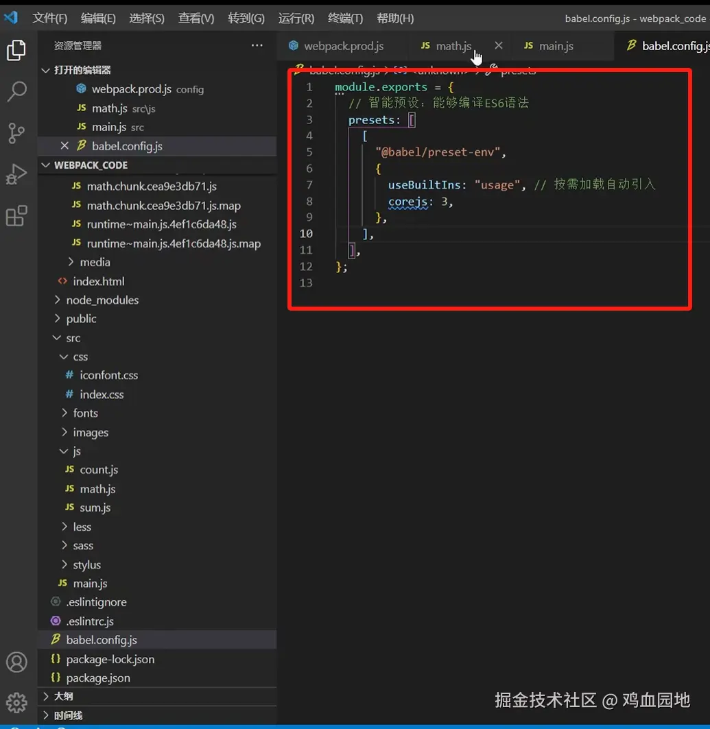The width and height of the screenshot is (710, 729).
Task: Open the Explorer view in activity bar
Action: click(16, 50)
